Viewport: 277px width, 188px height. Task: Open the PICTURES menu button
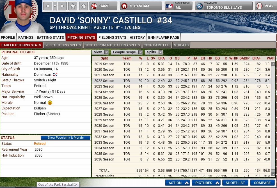pyautogui.click(x=206, y=183)
